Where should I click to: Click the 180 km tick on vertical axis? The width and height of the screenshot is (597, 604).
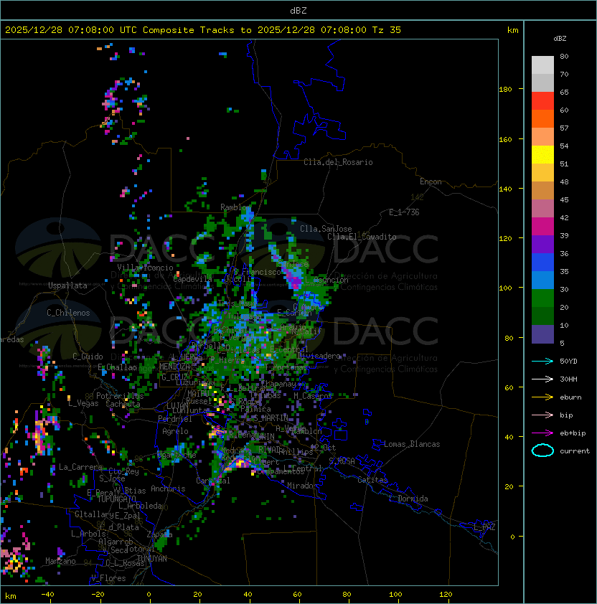click(505, 90)
